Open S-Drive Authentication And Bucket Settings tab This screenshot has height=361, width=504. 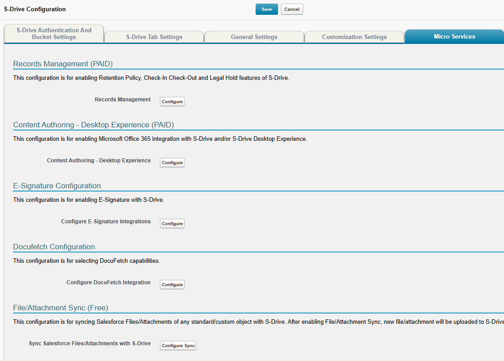tap(54, 34)
